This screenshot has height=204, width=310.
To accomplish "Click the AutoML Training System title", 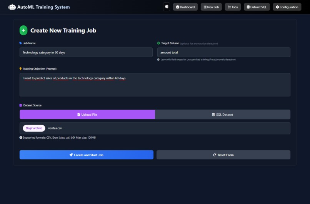I will click(x=43, y=7).
